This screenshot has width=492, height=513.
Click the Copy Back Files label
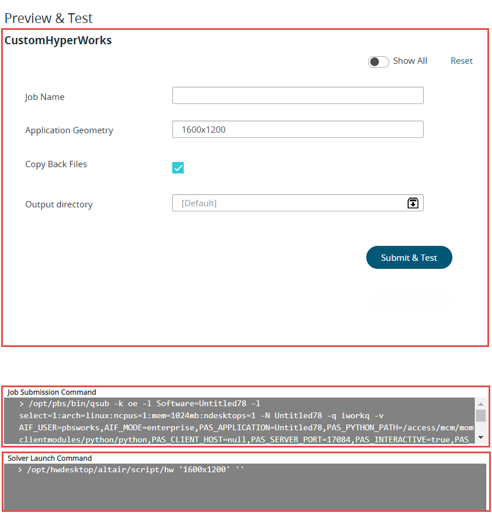click(x=56, y=164)
